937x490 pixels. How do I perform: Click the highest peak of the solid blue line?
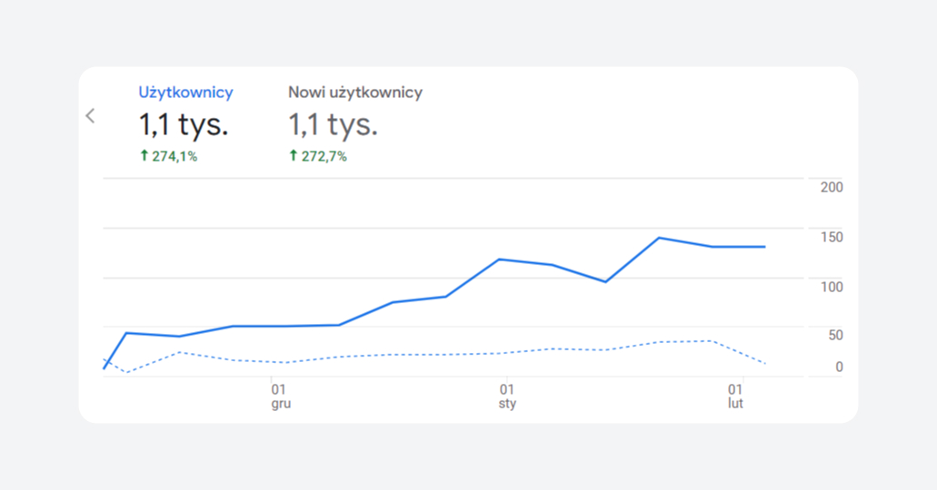[658, 238]
